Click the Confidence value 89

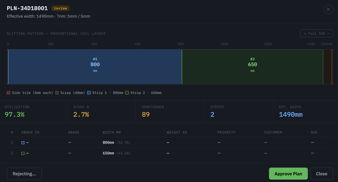point(146,114)
